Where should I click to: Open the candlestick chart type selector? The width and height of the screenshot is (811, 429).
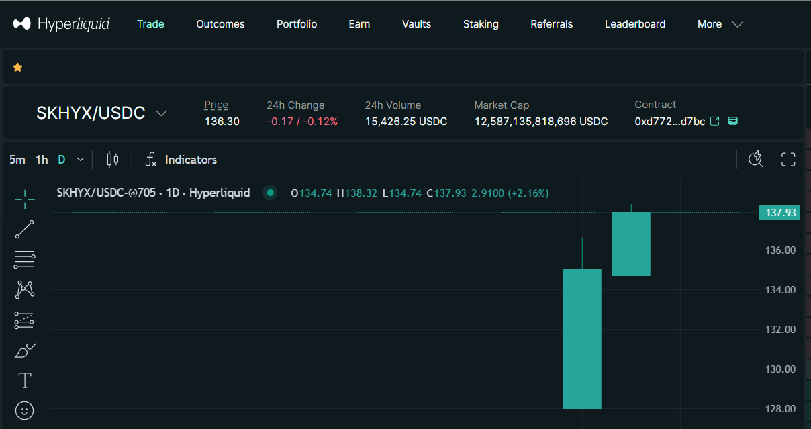[113, 160]
